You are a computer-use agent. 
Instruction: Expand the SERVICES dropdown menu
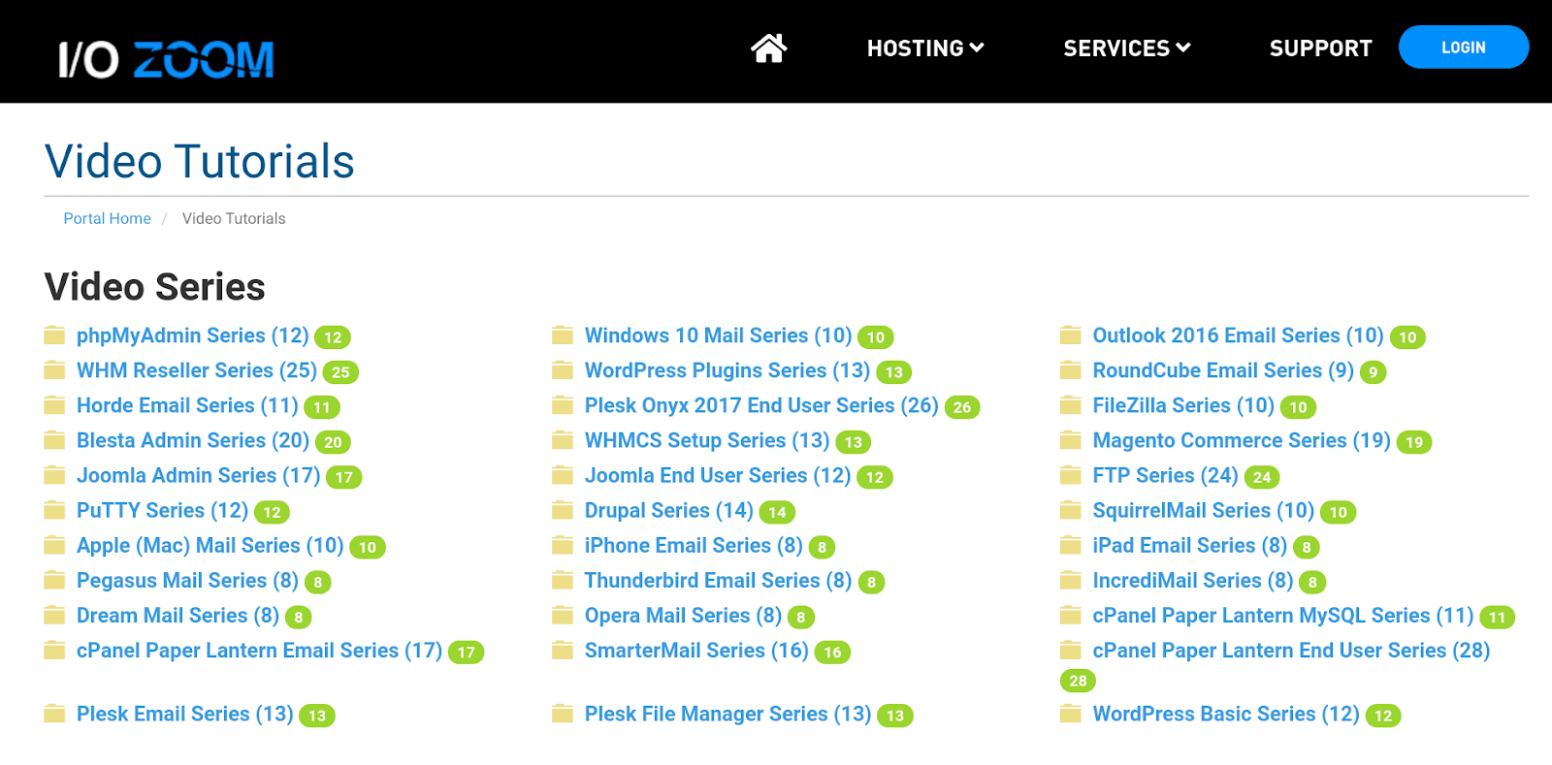tap(1127, 48)
